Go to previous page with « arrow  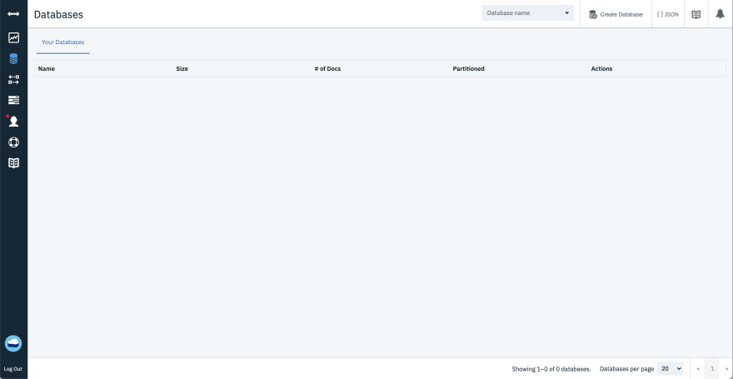(698, 369)
